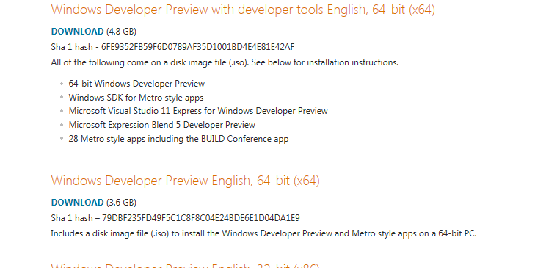This screenshot has height=268, width=557.
Task: Click the sentence about installing on a 64-bit PC
Action: coord(263,233)
